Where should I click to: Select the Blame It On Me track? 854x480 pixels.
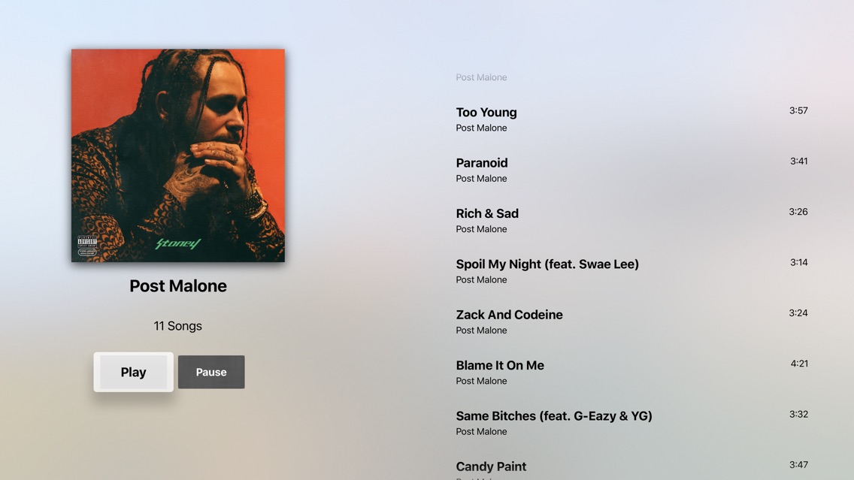(x=631, y=373)
